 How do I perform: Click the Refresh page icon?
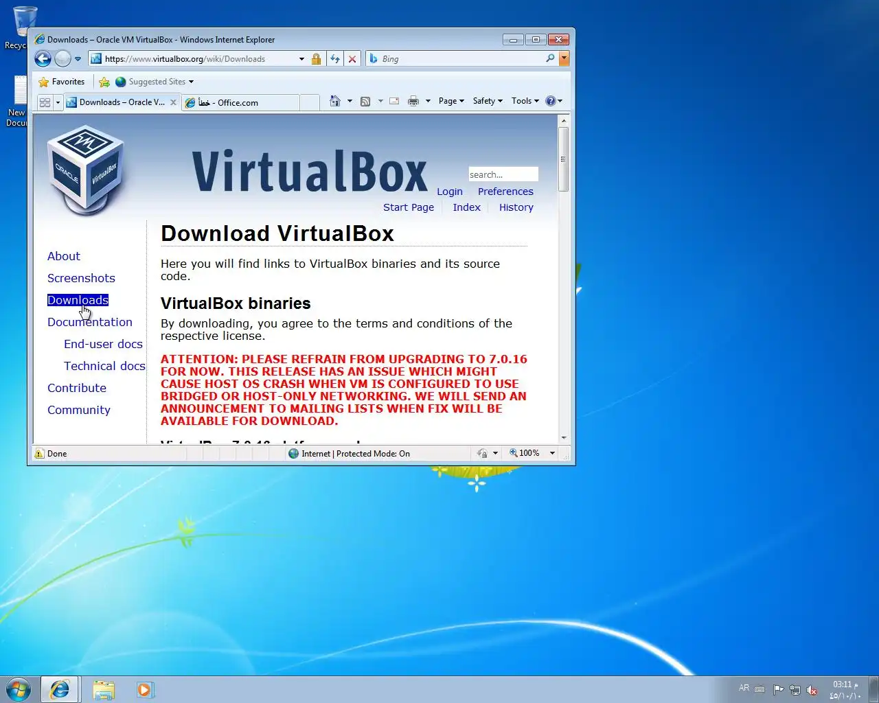[334, 59]
